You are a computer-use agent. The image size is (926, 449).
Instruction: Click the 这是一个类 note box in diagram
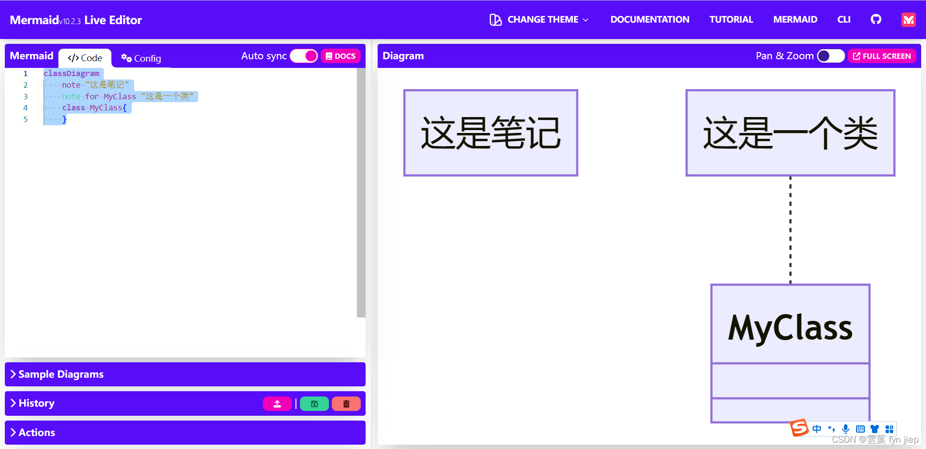click(790, 133)
